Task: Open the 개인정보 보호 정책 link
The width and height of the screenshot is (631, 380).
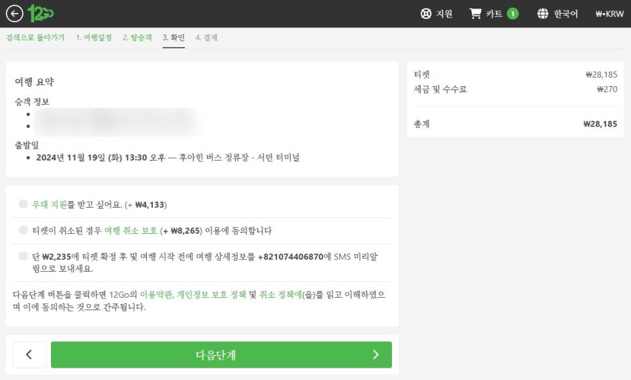Action: pos(211,294)
